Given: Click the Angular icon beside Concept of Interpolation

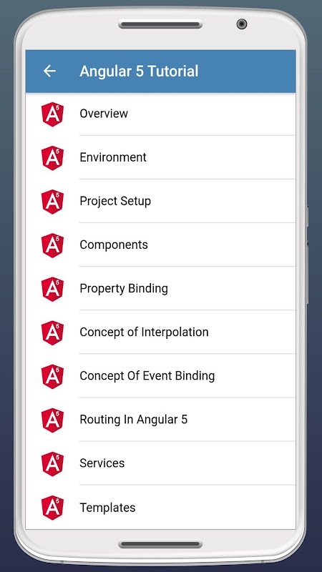Looking at the screenshot, I should coord(52,333).
